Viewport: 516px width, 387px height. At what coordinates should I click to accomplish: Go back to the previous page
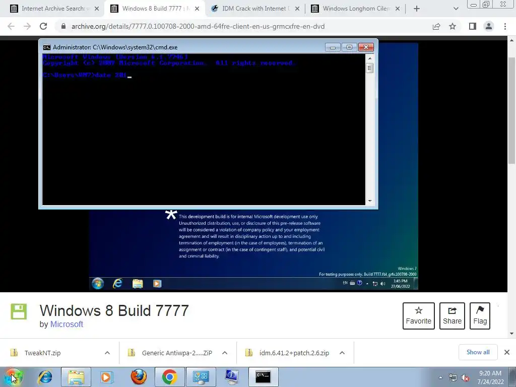click(x=11, y=26)
